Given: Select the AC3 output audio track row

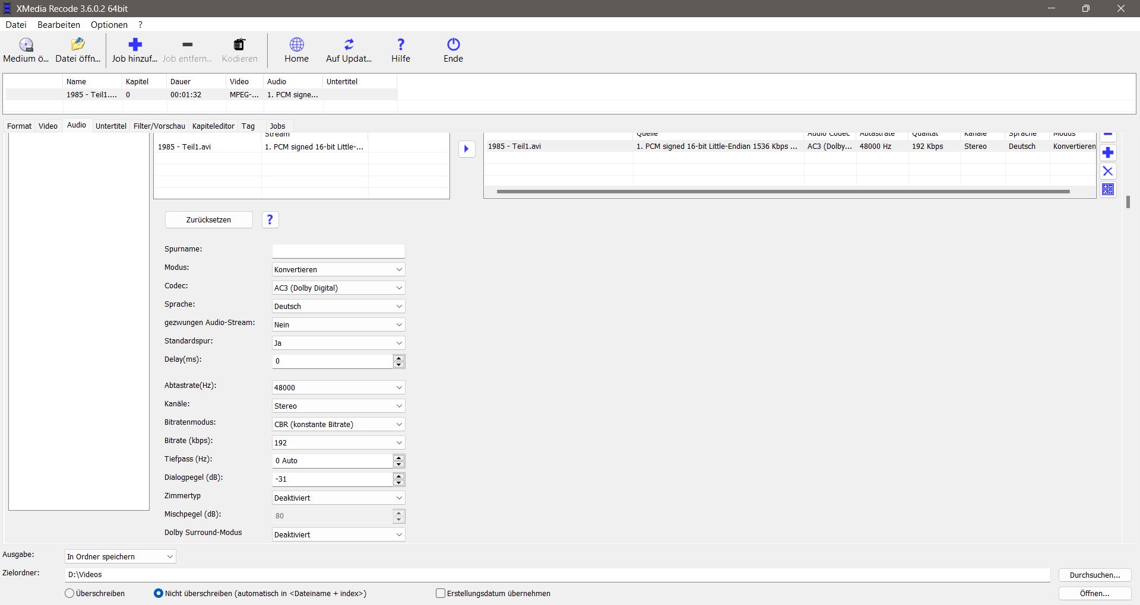Looking at the screenshot, I should (x=790, y=147).
